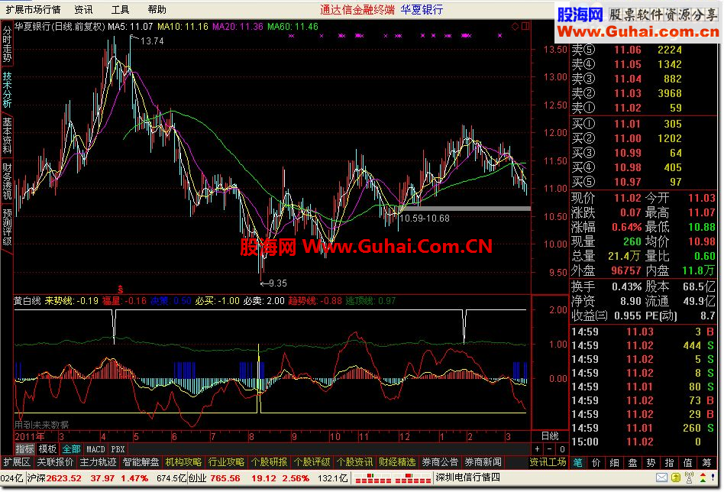Click the diamond icon at chart top-right

(516, 27)
